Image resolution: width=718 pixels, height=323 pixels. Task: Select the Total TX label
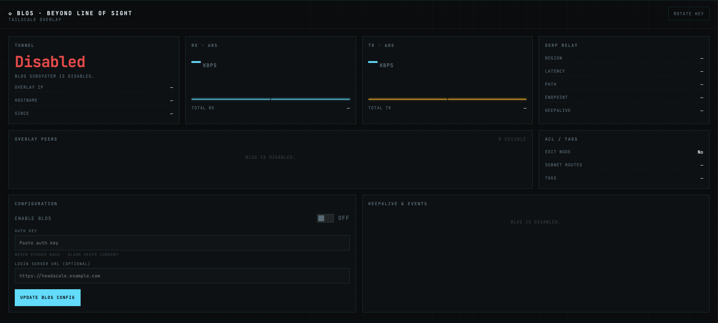coord(380,108)
